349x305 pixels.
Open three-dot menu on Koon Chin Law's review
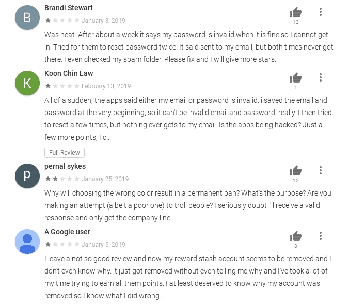click(321, 77)
